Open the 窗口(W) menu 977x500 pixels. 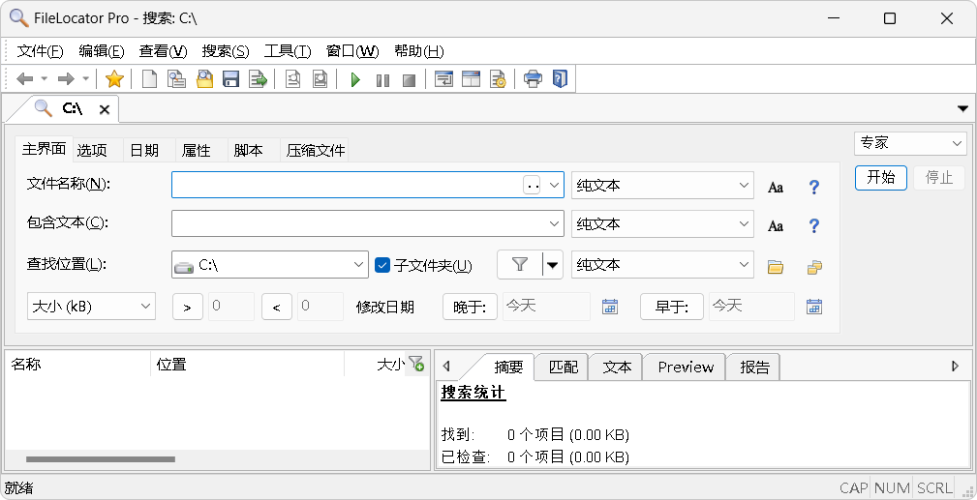[352, 51]
